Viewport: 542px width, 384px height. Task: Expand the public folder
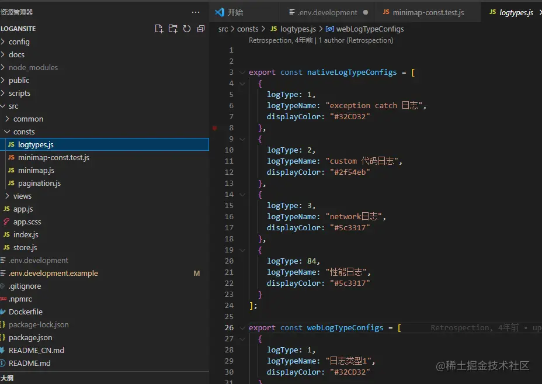coord(3,80)
